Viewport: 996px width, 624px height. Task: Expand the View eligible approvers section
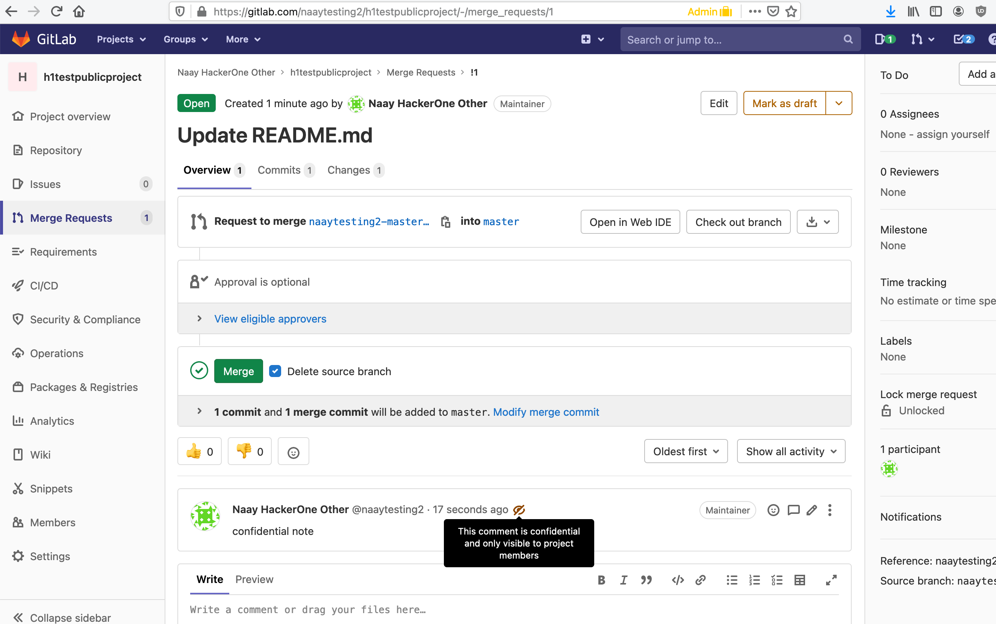click(x=270, y=319)
